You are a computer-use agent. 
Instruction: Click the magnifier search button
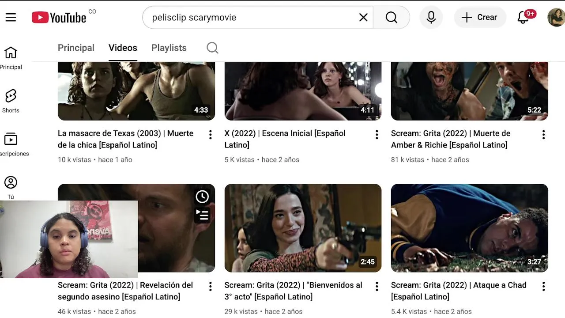coord(391,17)
